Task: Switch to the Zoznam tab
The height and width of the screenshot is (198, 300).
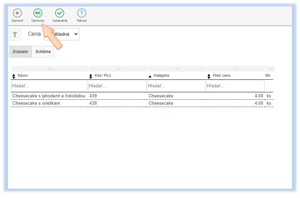Action: 20,52
